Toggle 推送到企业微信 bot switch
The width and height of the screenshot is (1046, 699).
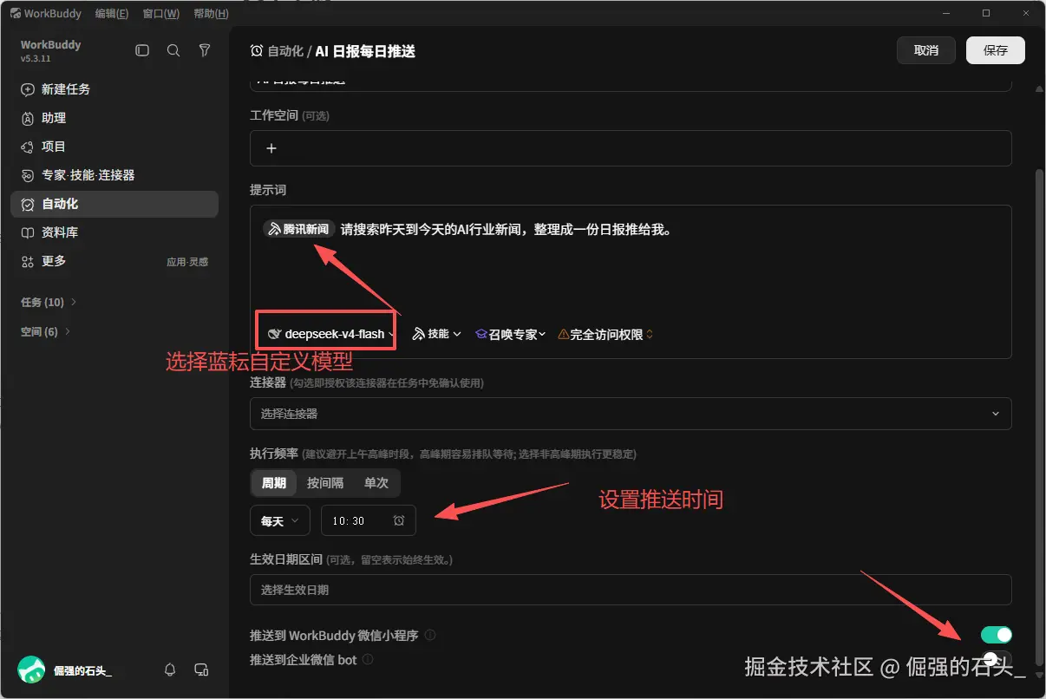(x=997, y=659)
